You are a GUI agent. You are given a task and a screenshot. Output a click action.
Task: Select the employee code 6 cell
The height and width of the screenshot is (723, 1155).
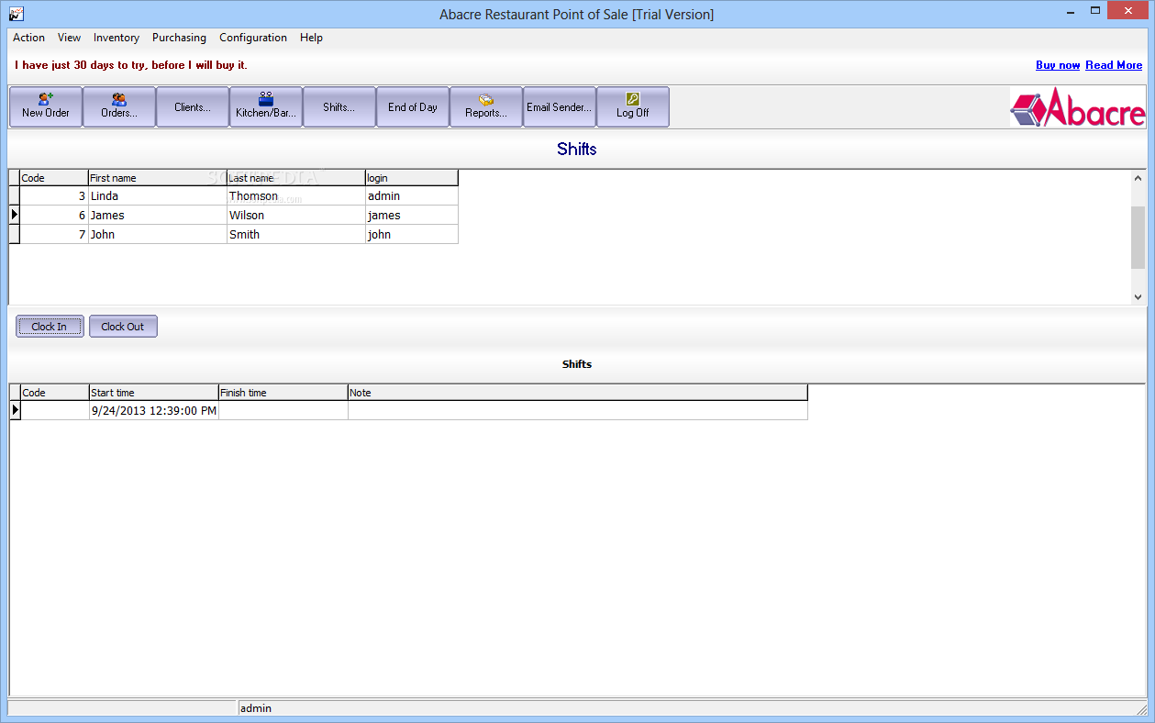click(x=53, y=216)
